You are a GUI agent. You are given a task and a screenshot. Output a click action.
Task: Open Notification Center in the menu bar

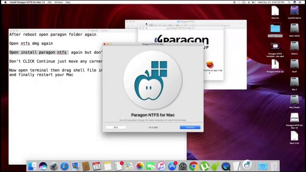click(x=300, y=2)
